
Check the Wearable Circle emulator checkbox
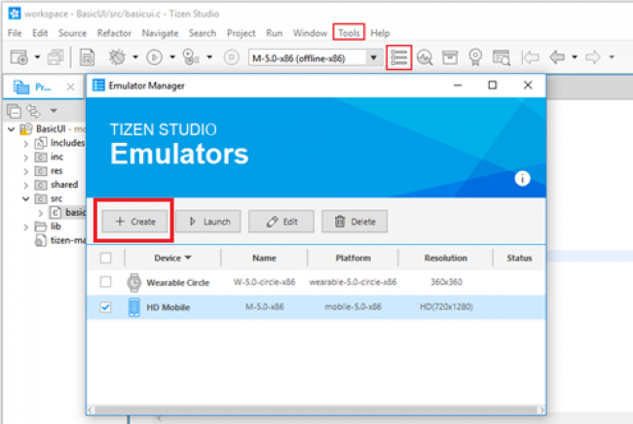[106, 282]
